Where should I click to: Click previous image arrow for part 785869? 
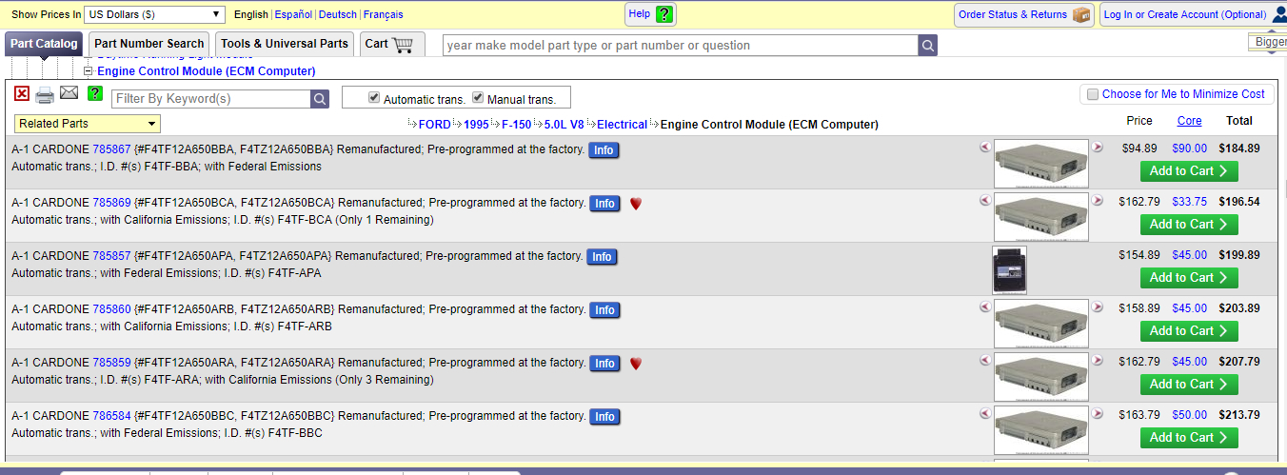[x=985, y=201]
